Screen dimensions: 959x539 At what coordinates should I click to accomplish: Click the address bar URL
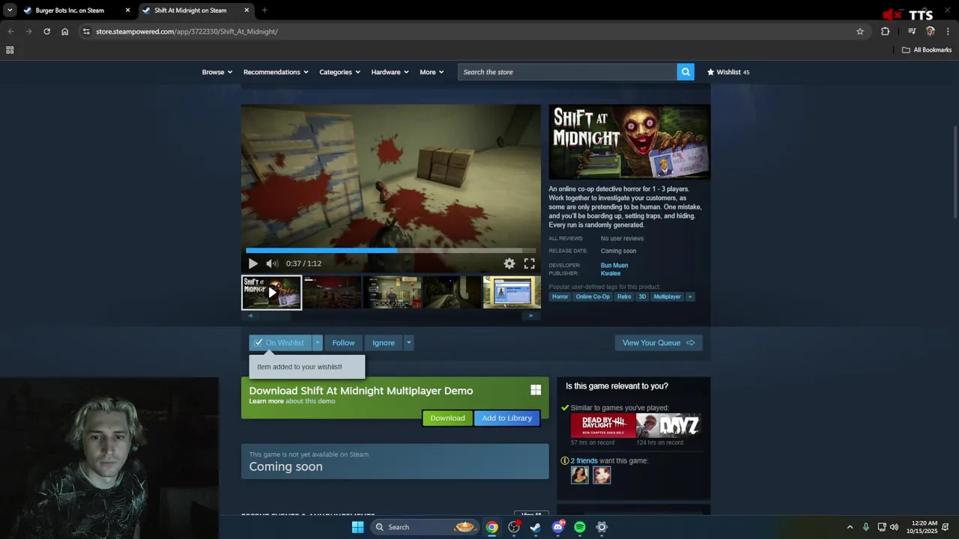[x=187, y=31]
